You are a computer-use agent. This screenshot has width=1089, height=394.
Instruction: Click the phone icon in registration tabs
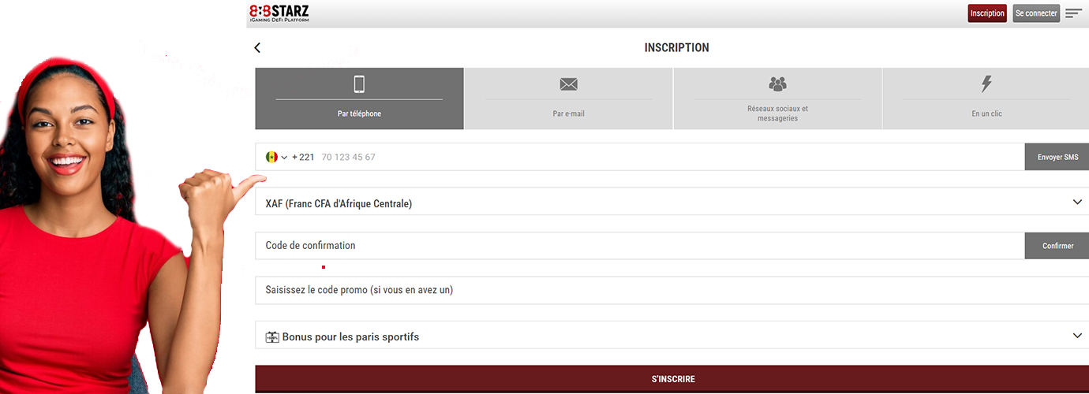point(359,84)
